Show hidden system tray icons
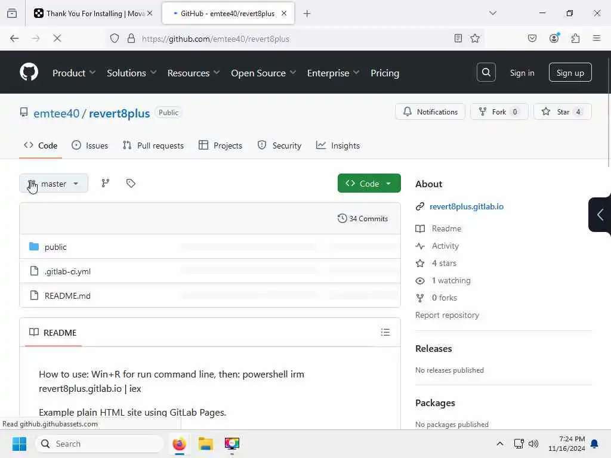This screenshot has height=458, width=611. coord(500,444)
